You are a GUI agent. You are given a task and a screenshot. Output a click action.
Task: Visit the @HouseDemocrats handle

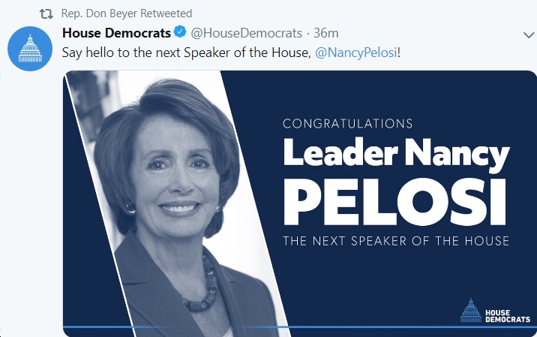tap(246, 33)
